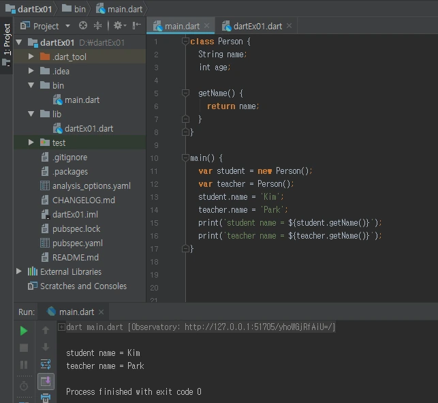
Task: Click the fold end marker on line 7
Action: [185, 119]
